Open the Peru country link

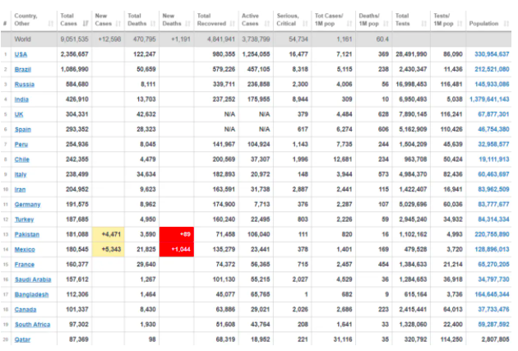pos(21,145)
